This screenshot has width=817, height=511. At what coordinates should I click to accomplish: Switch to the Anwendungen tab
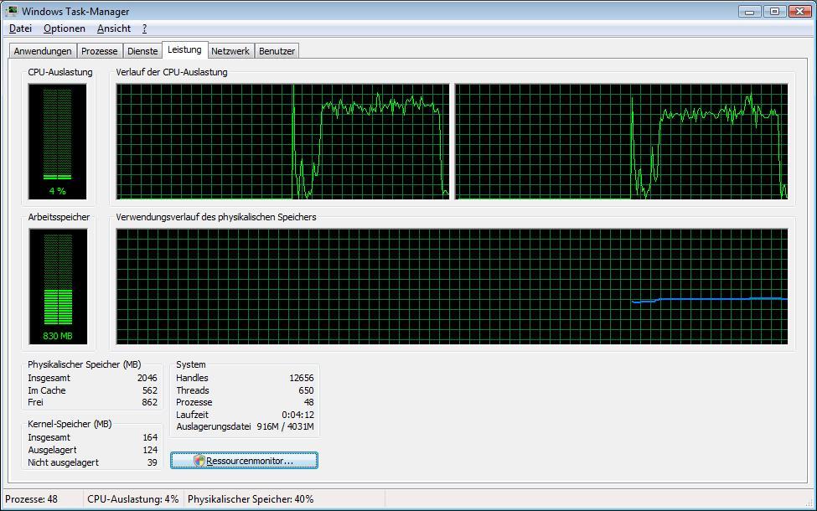point(43,51)
